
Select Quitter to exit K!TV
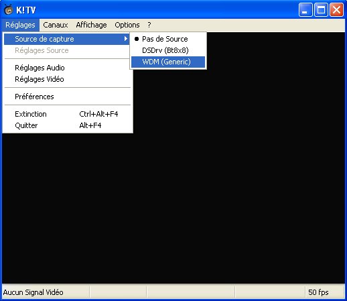click(67, 125)
